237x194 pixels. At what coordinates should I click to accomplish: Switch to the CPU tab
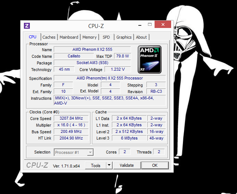32,37
